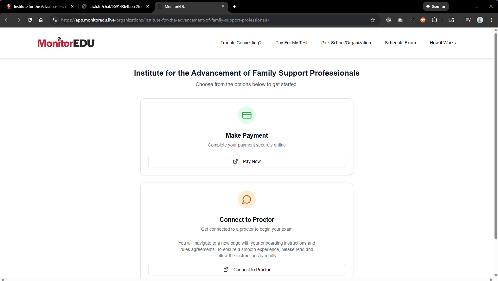Click the Connect to Proctor heading
The image size is (498, 281).
point(247,220)
